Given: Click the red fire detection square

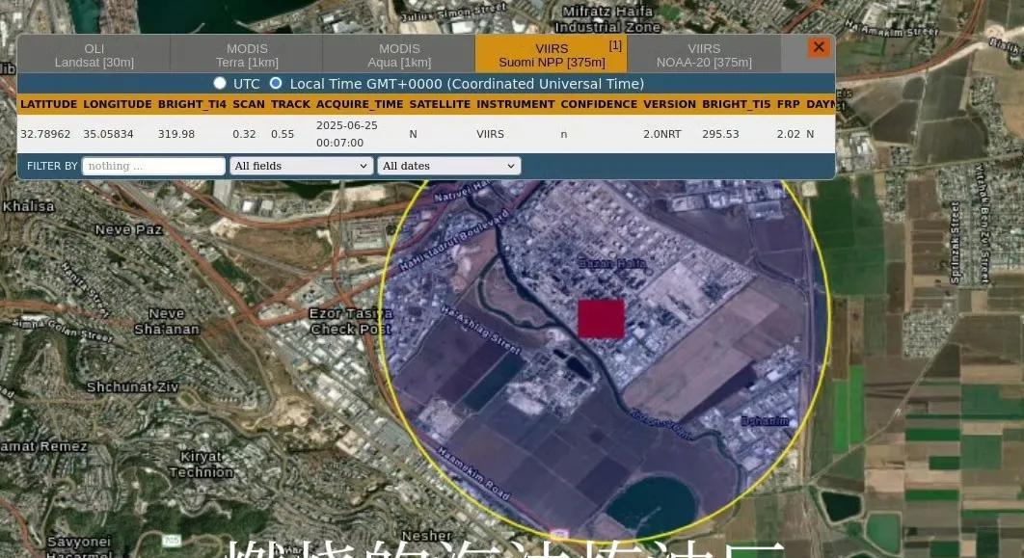Looking at the screenshot, I should [x=601, y=319].
